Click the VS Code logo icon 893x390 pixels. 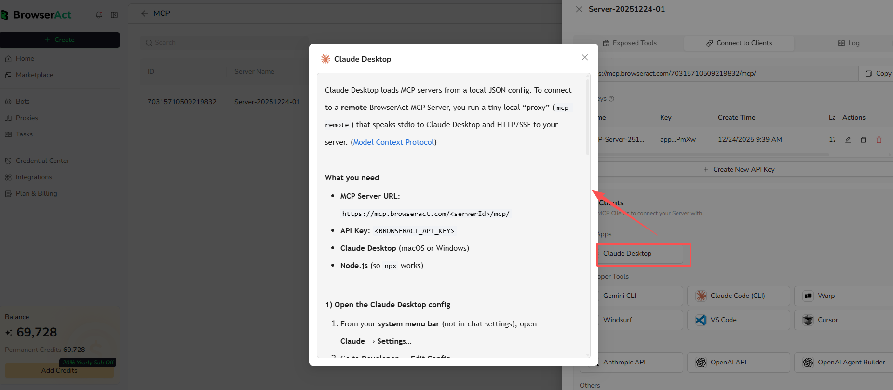(x=701, y=320)
